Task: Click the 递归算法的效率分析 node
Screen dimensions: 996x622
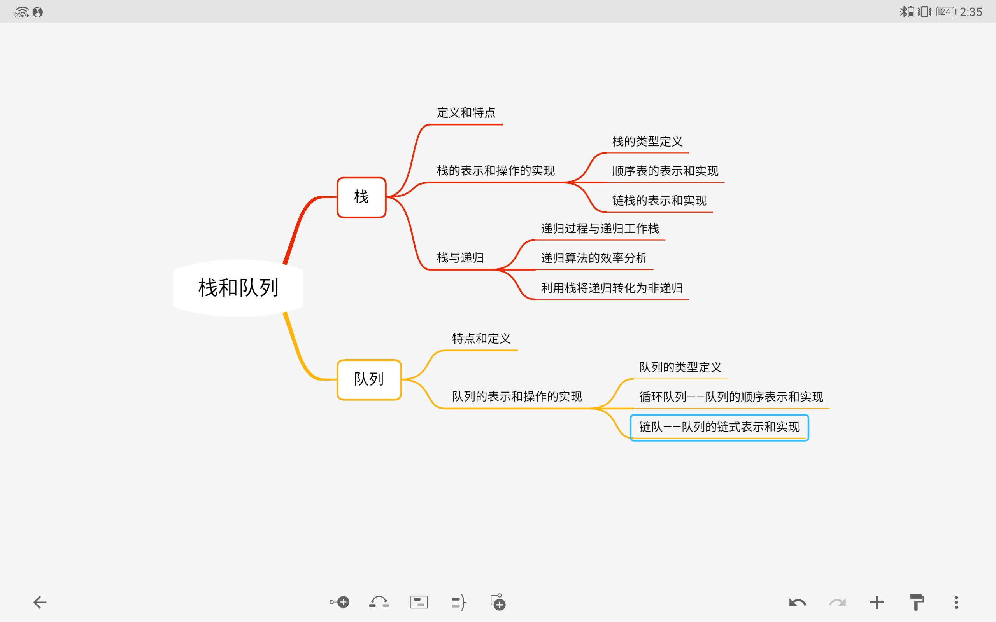Action: (593, 259)
